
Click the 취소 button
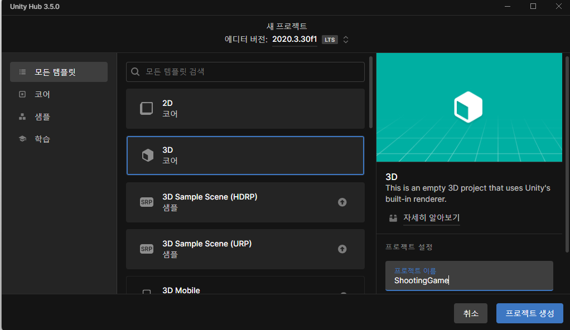pyautogui.click(x=471, y=313)
